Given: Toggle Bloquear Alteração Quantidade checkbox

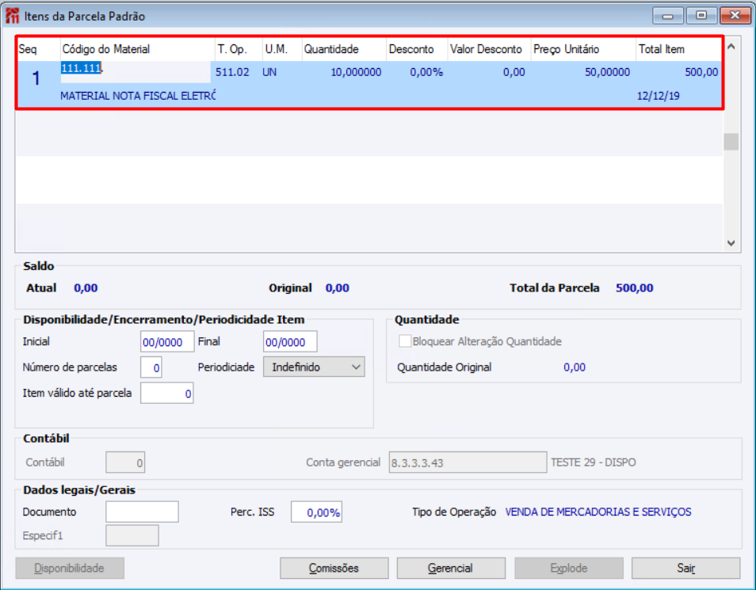Looking at the screenshot, I should 406,341.
